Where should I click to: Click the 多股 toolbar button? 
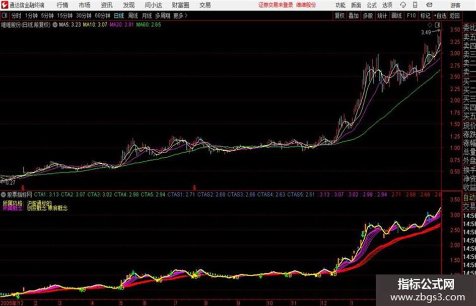tap(368, 16)
